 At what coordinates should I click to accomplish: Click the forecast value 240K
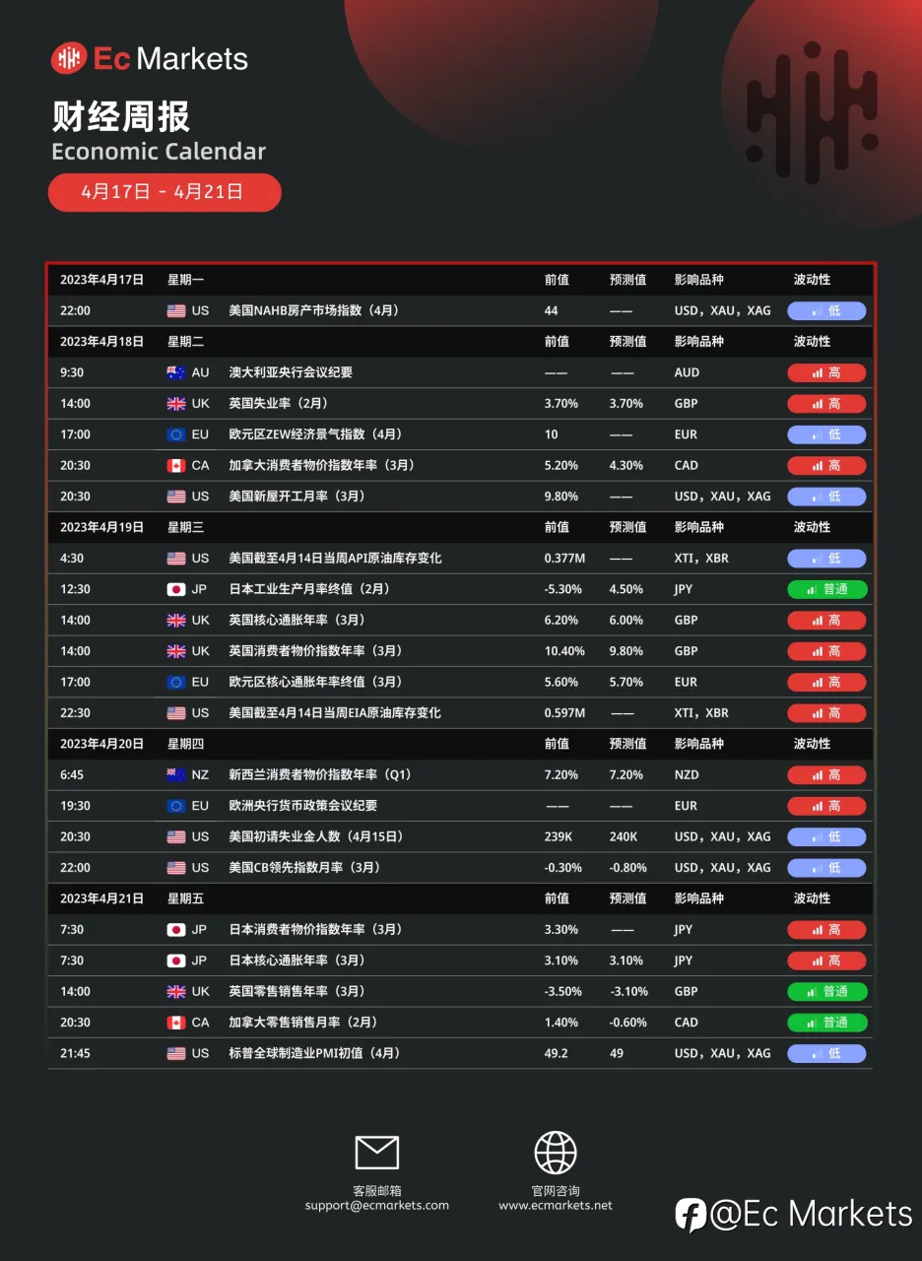pyautogui.click(x=624, y=836)
